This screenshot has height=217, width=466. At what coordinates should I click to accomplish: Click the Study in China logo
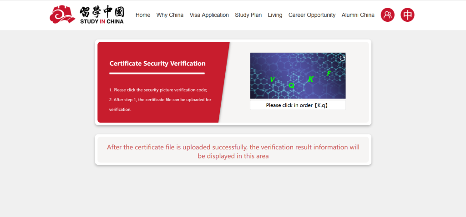click(x=86, y=15)
